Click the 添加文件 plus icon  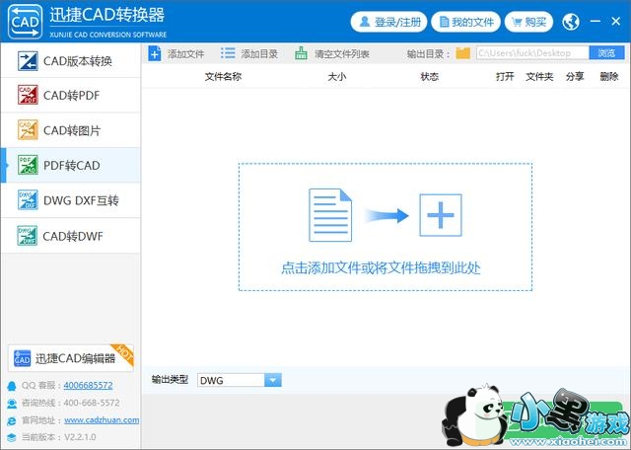coord(155,53)
